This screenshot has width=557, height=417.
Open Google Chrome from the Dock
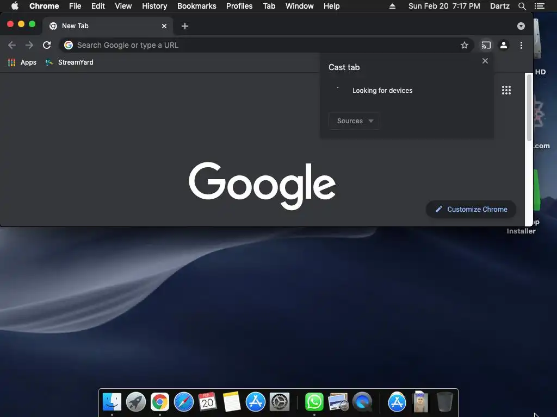coord(160,402)
